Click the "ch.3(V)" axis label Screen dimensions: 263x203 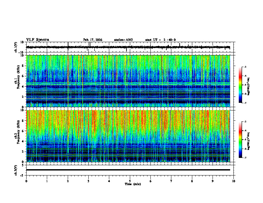[x=16, y=170]
